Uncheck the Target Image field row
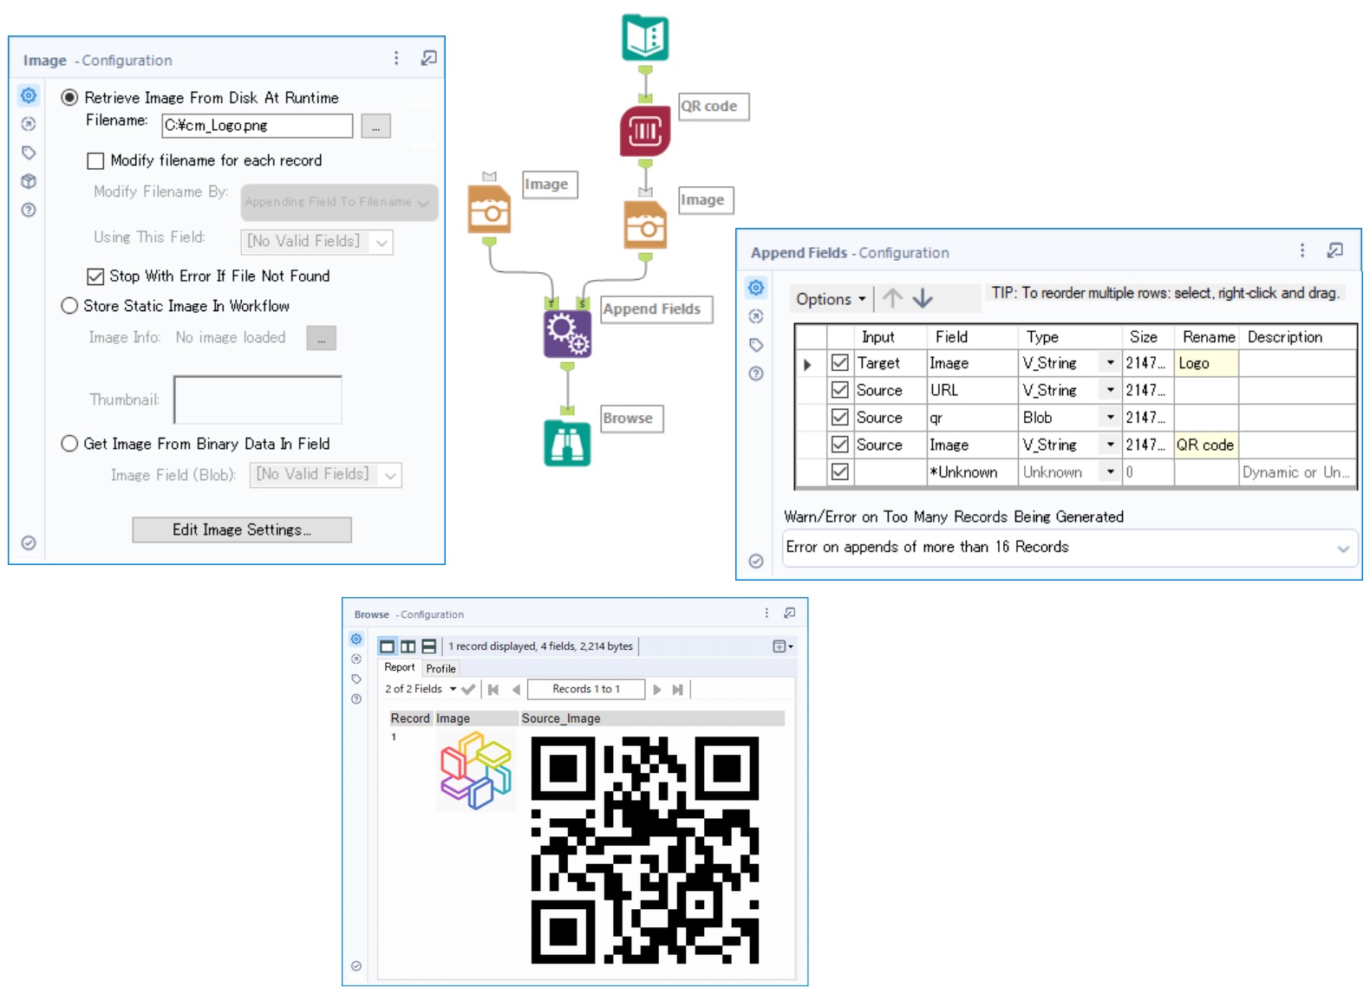The image size is (1370, 994). pos(839,362)
